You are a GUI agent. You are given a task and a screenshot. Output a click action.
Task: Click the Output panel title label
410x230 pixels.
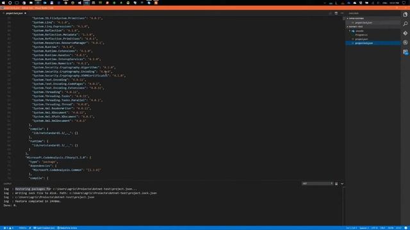(7, 184)
